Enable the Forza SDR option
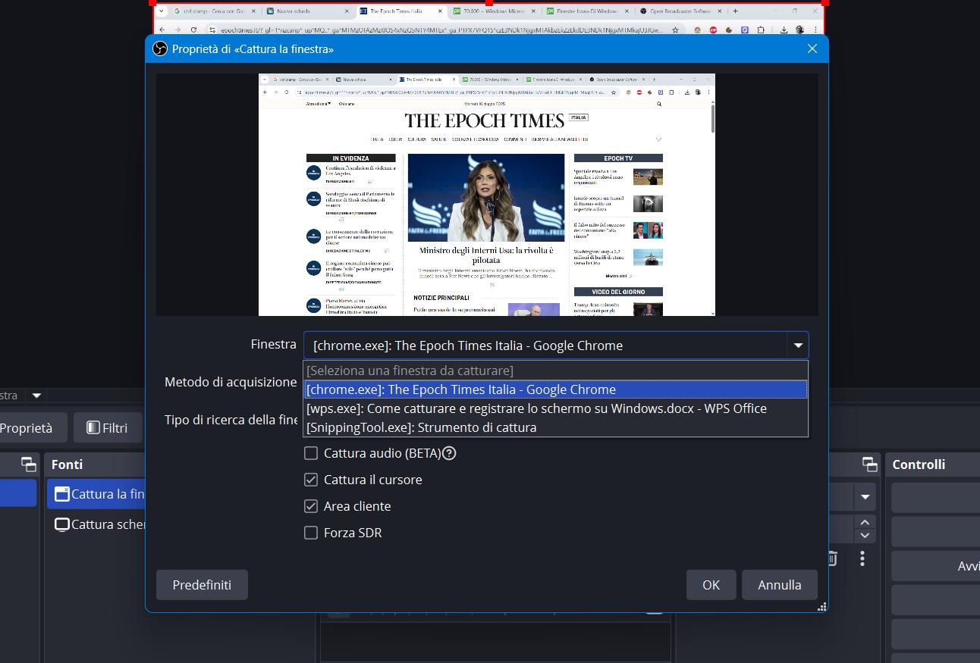 [311, 533]
